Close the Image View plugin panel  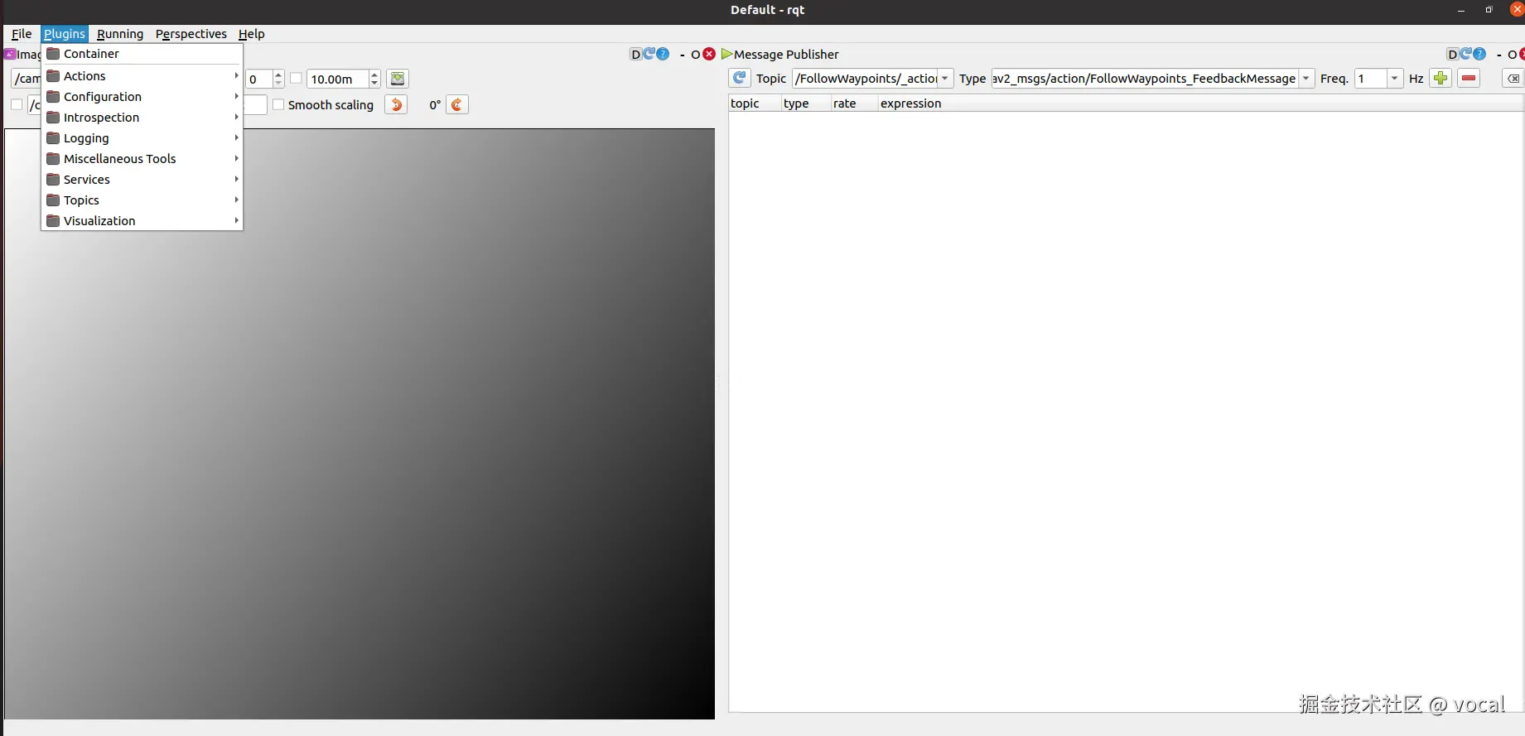click(709, 54)
